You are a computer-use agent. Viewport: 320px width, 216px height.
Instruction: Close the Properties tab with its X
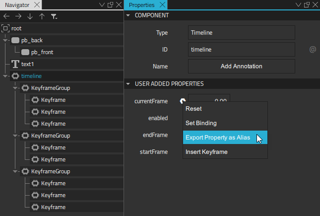(162, 4)
